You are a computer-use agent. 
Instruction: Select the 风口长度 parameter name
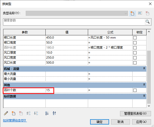click(10, 63)
